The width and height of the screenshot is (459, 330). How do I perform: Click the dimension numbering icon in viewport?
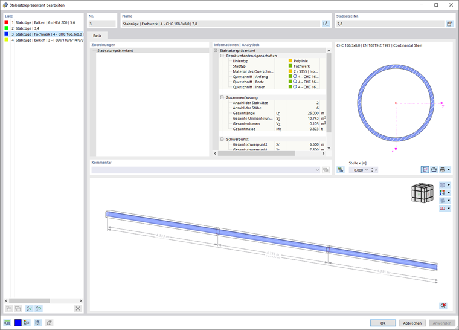pyautogui.click(x=442, y=209)
